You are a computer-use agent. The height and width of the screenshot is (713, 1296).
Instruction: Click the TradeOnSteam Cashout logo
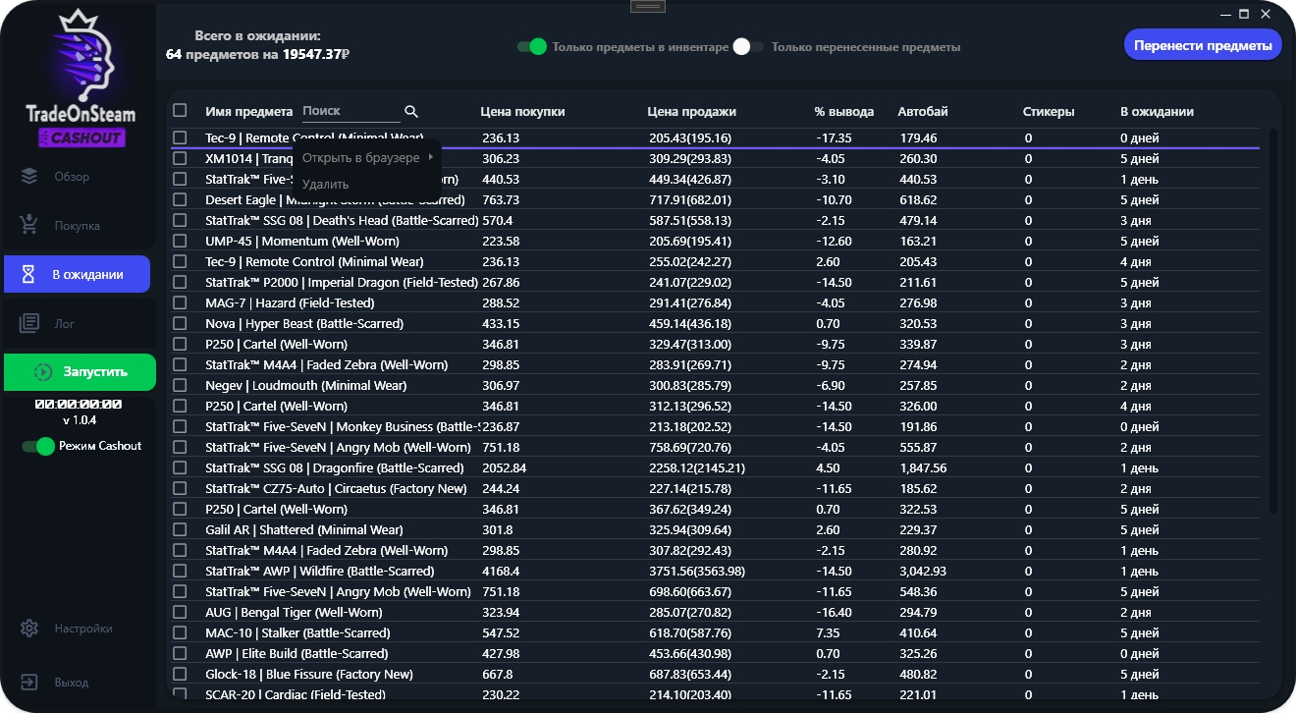tap(81, 81)
